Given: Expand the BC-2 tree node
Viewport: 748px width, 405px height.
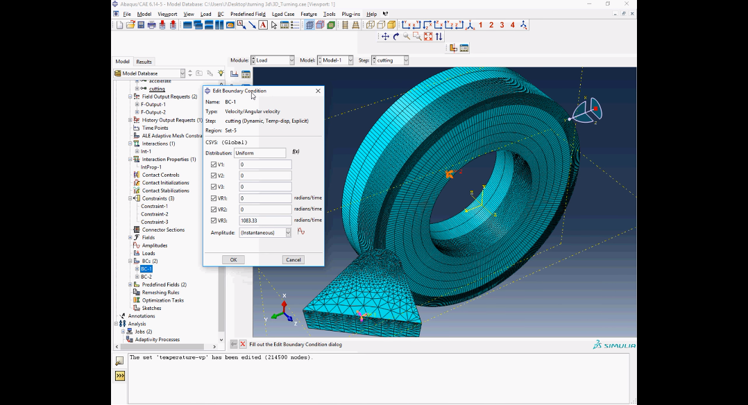Looking at the screenshot, I should 137,277.
